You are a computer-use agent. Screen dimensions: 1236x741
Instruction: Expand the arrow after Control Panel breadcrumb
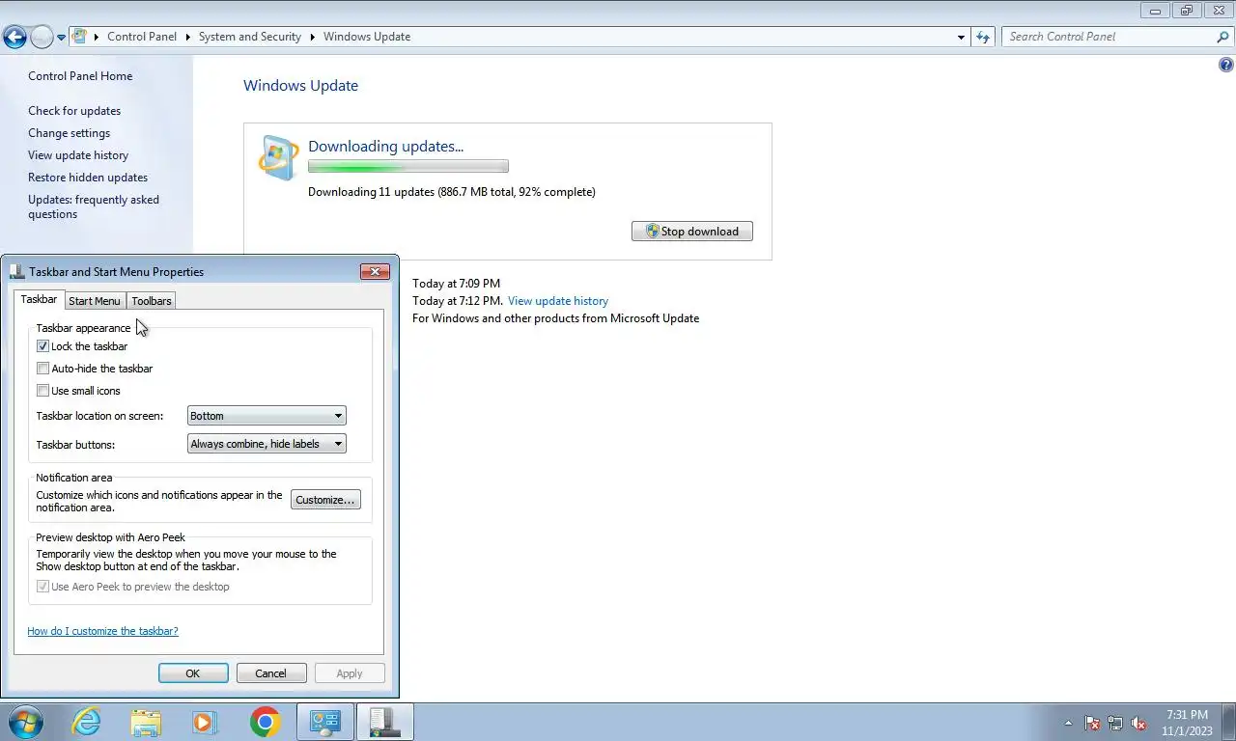coord(188,37)
